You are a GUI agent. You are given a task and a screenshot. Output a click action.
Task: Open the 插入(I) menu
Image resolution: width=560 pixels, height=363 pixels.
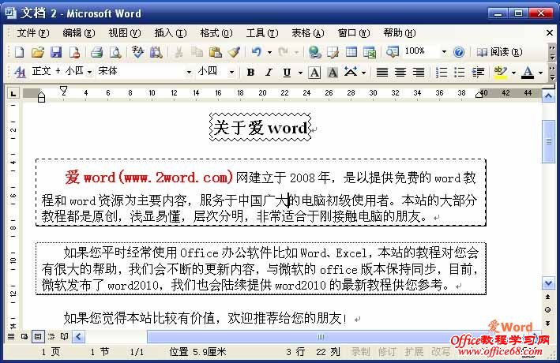tap(171, 33)
